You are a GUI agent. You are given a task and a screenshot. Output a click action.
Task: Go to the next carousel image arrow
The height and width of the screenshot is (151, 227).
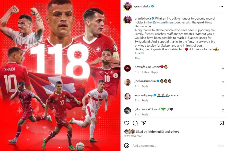click(116, 76)
